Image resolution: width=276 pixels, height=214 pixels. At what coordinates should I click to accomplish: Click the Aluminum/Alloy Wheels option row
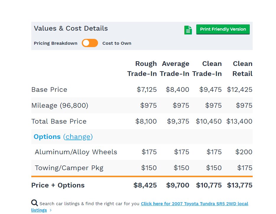(x=76, y=152)
